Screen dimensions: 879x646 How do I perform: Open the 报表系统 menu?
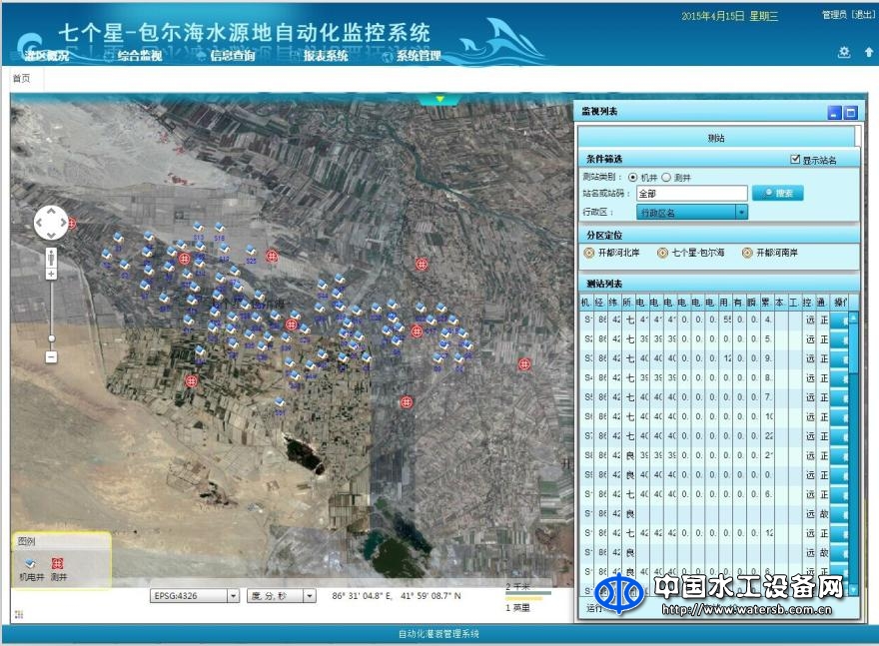[325, 56]
